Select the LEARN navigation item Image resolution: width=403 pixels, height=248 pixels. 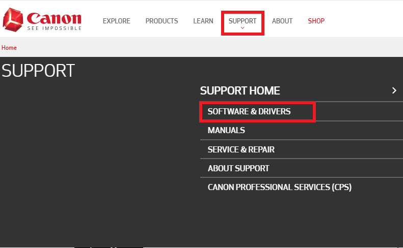(203, 21)
